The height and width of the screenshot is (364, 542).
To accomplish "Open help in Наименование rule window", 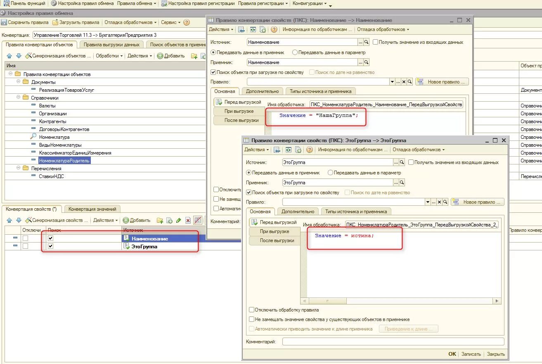I will pos(274,29).
